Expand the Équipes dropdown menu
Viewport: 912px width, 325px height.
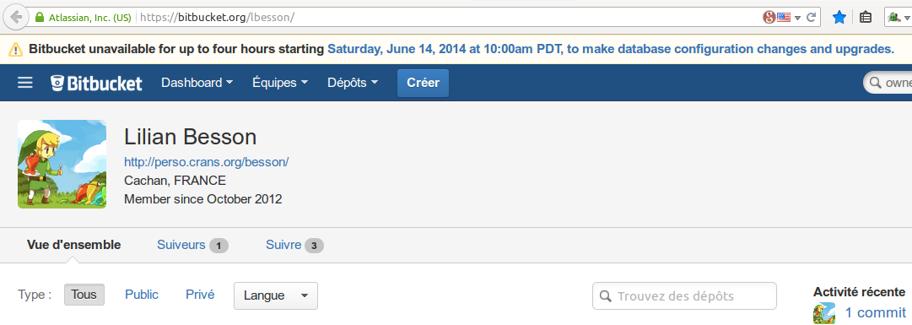[x=280, y=83]
